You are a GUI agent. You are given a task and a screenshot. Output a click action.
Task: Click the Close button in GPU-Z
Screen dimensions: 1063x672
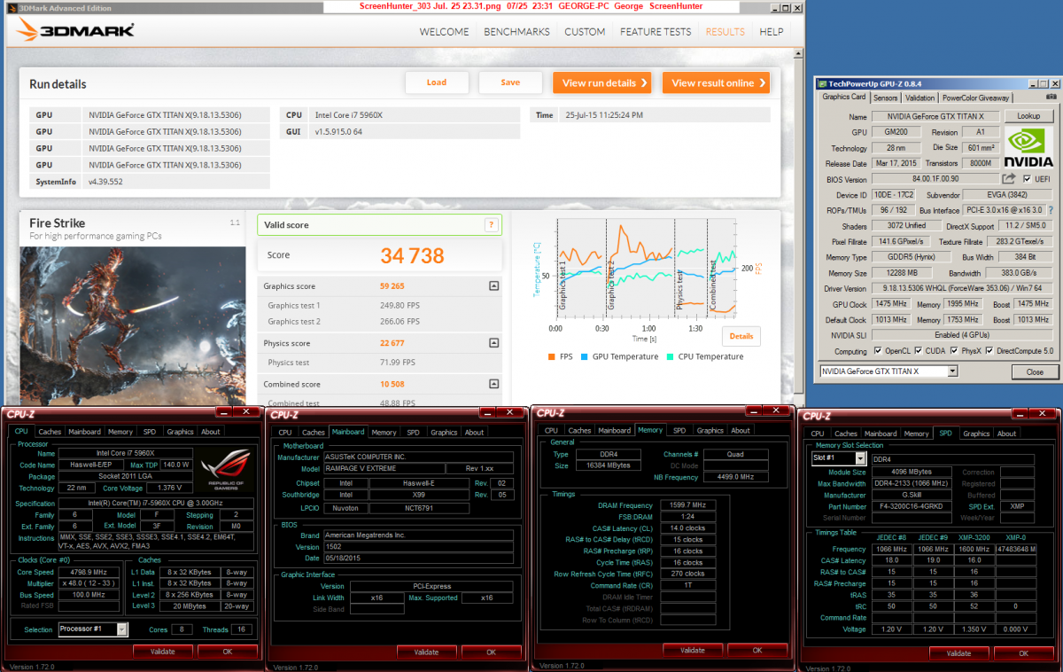[x=1035, y=371]
